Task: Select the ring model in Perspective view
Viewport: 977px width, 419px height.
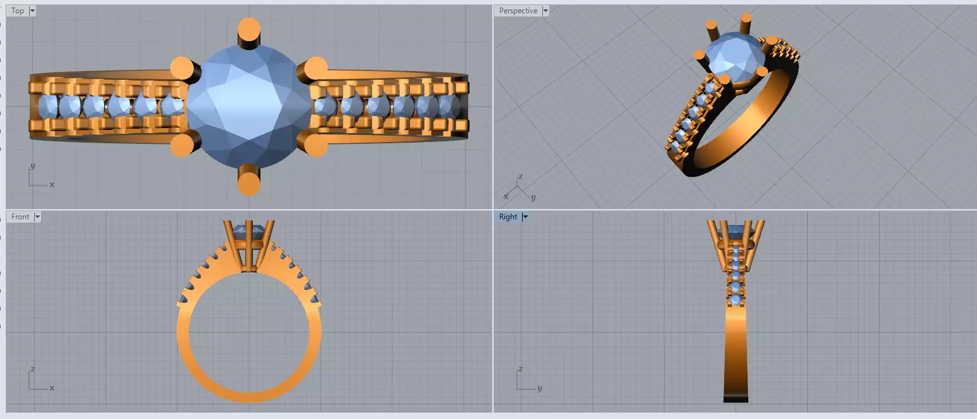Action: pos(732,95)
